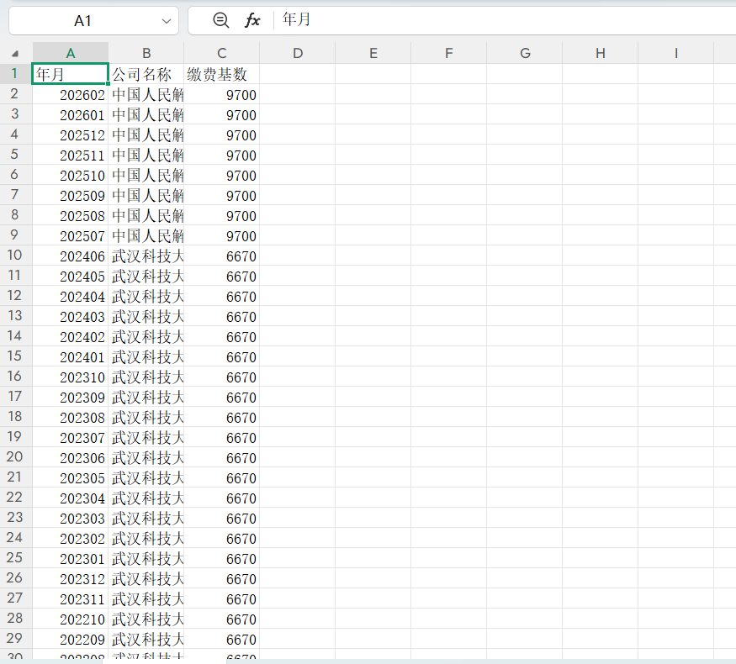This screenshot has width=736, height=664.
Task: Select row 29 header
Action: (x=15, y=638)
